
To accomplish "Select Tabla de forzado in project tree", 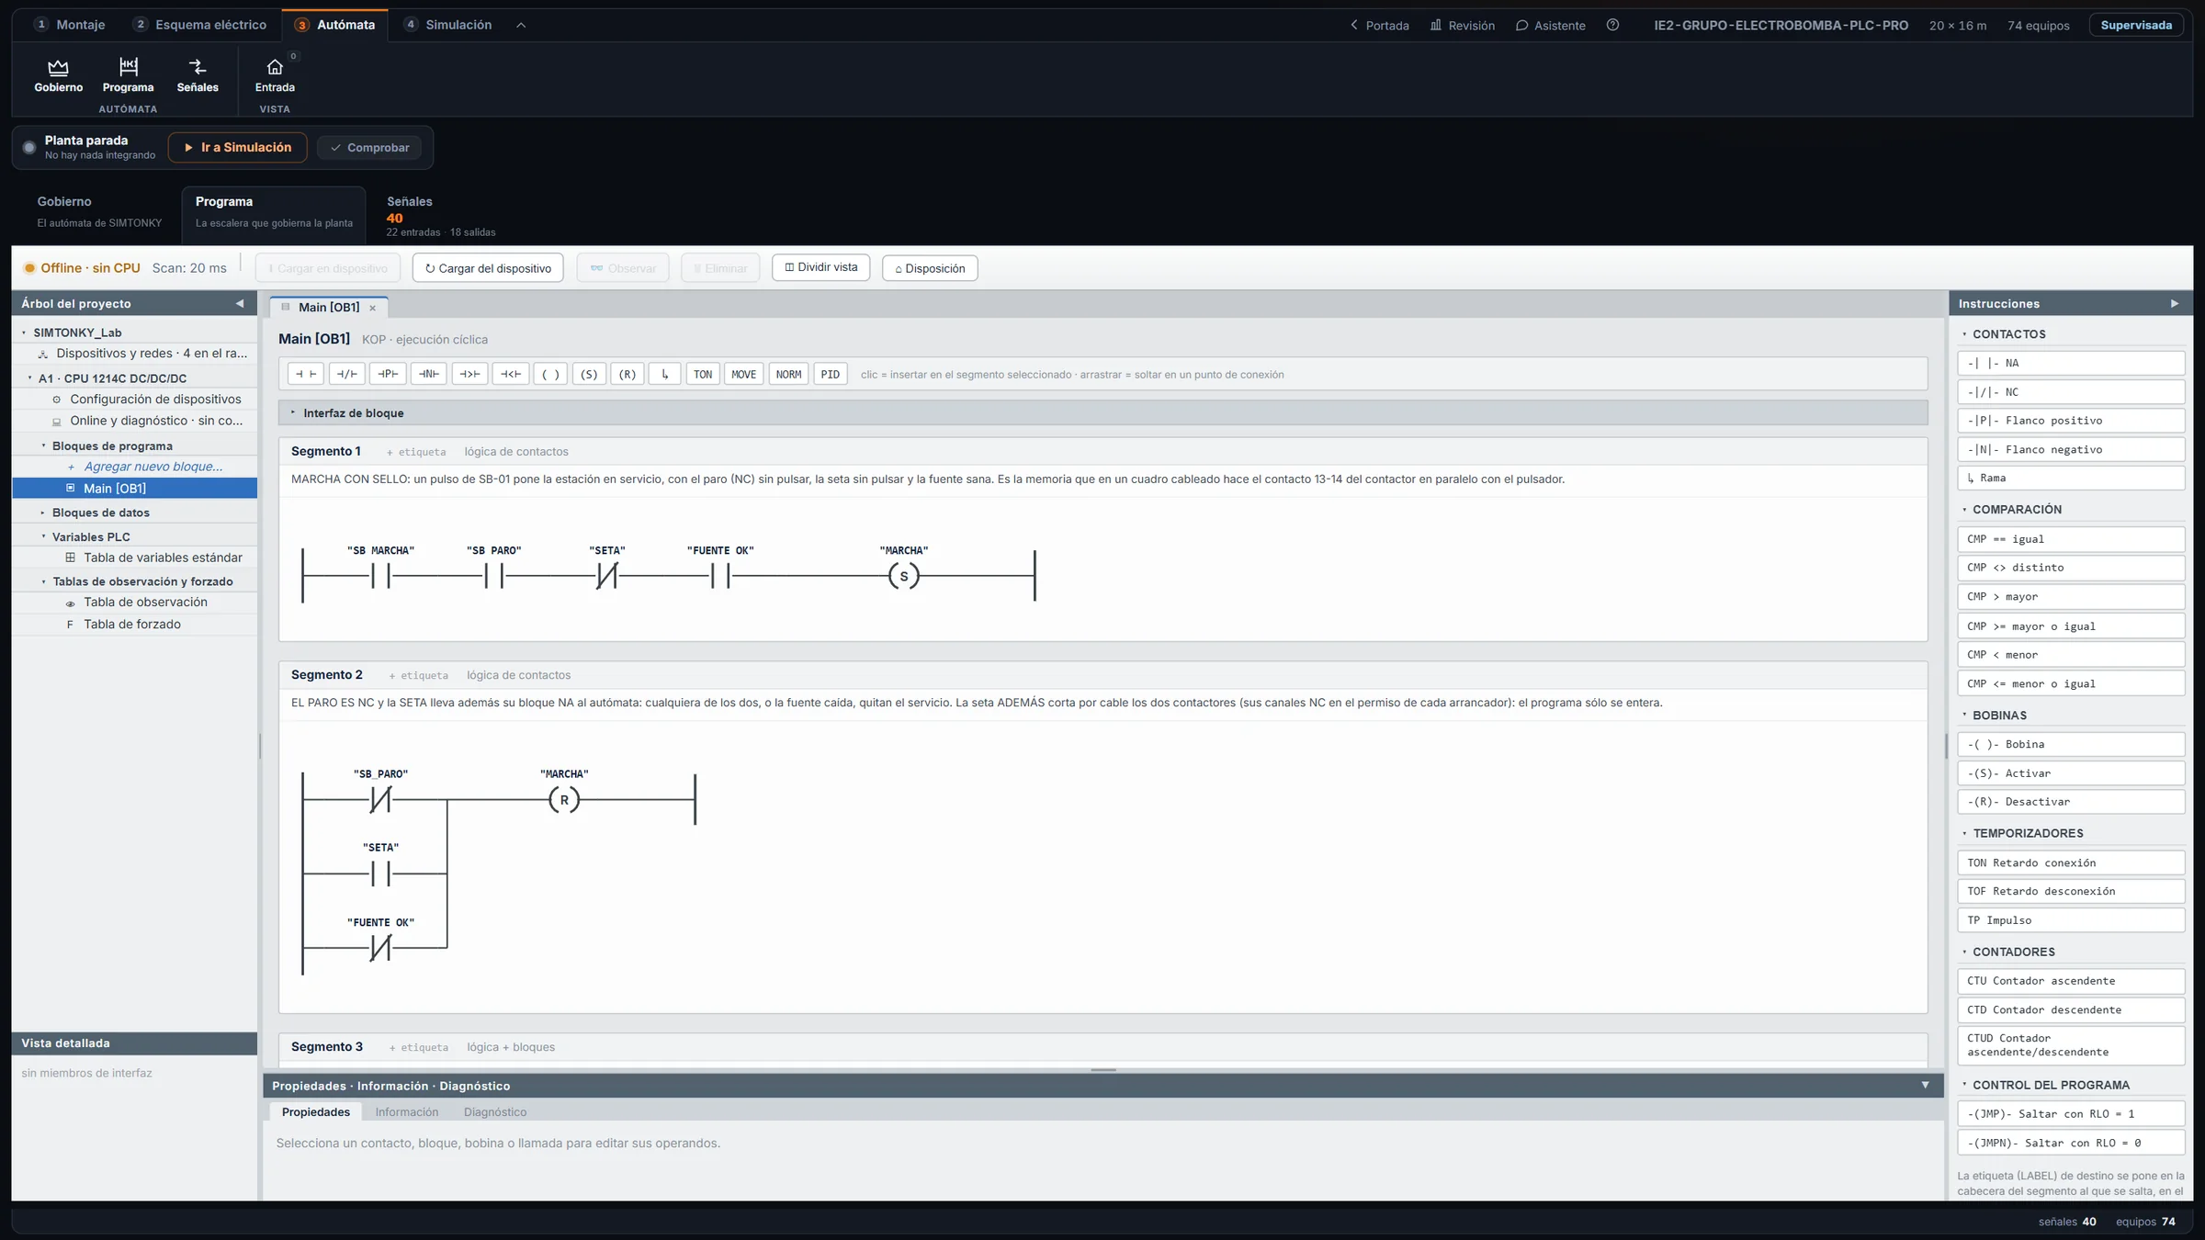I will (132, 624).
